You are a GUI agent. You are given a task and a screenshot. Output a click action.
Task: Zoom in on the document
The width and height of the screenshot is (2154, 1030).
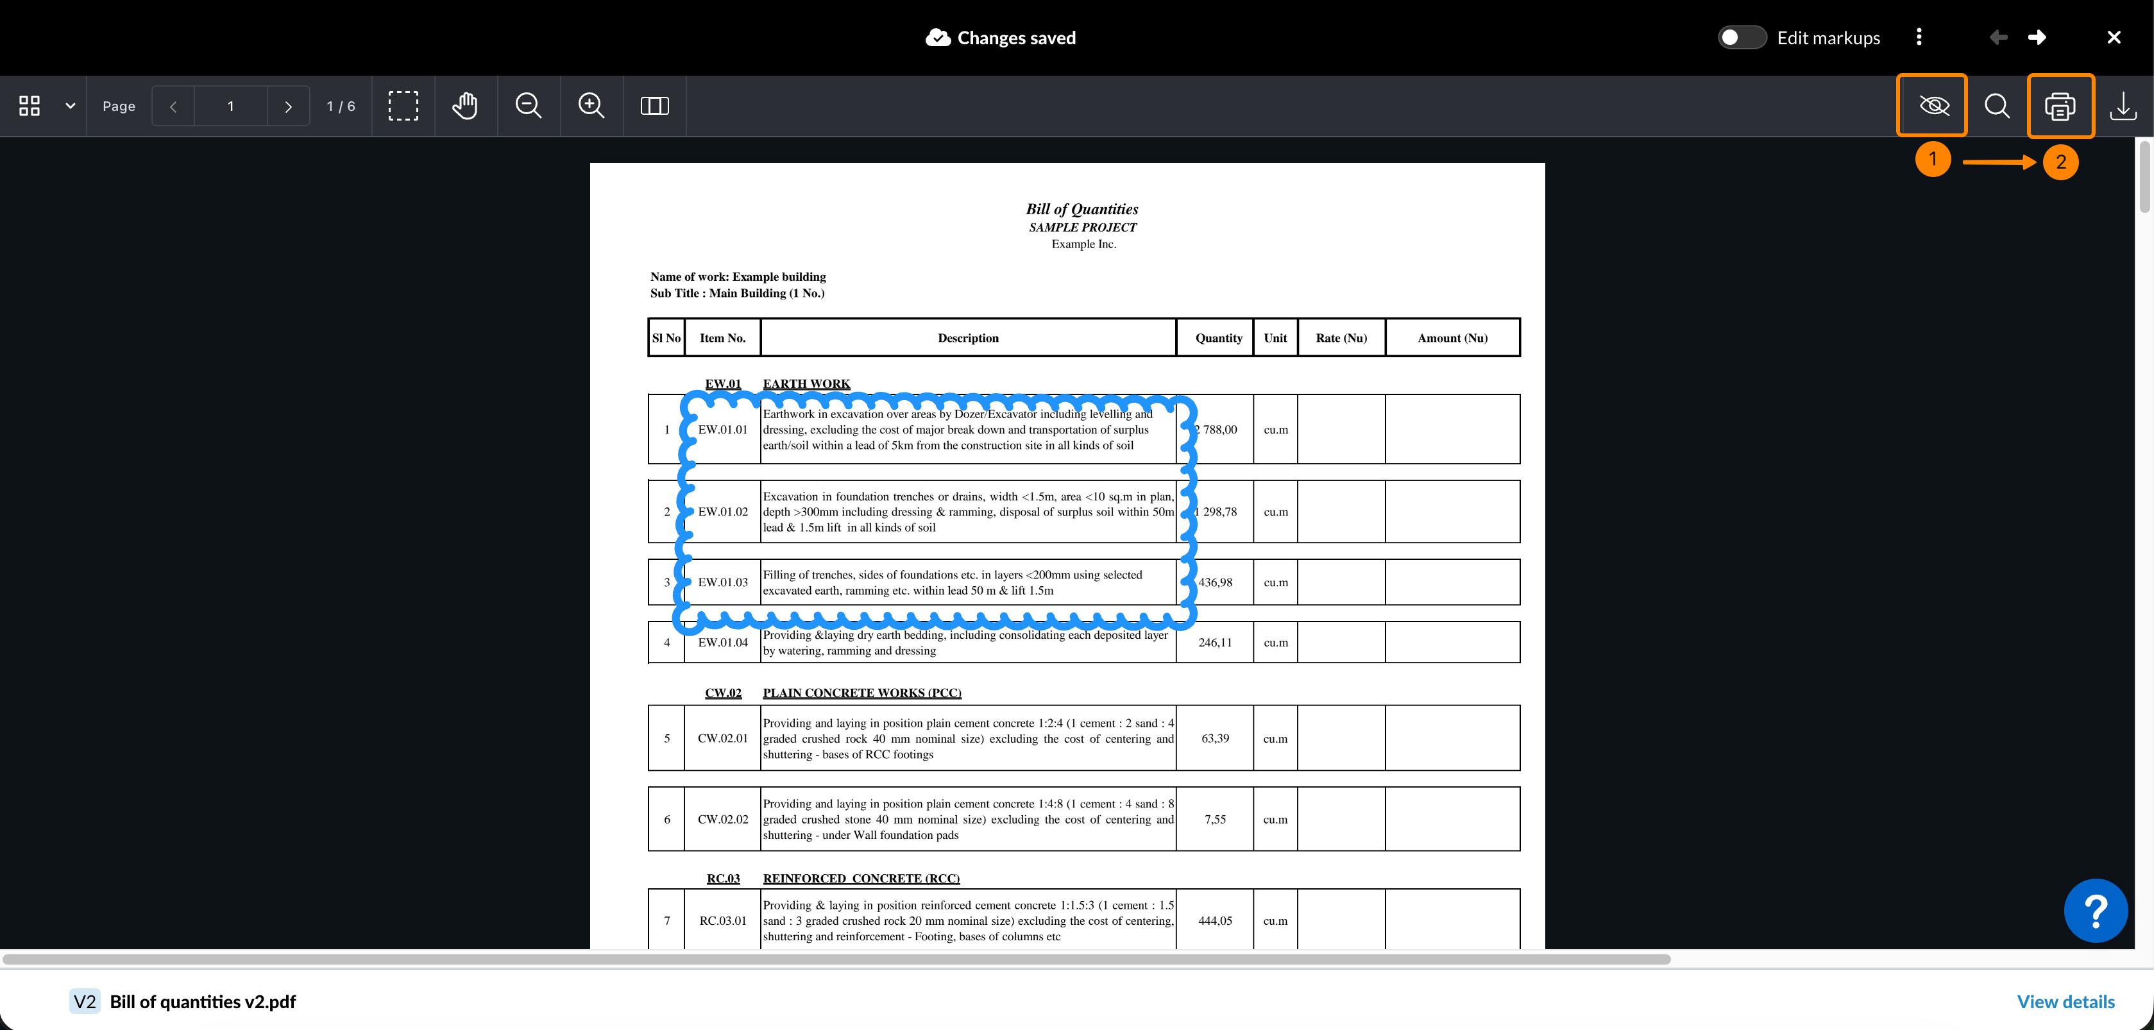click(x=591, y=106)
